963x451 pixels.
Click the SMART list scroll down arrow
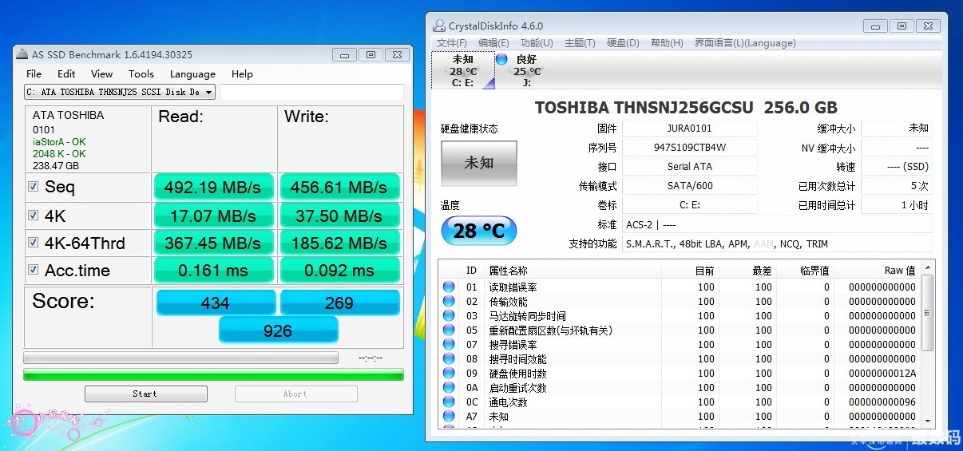(928, 420)
